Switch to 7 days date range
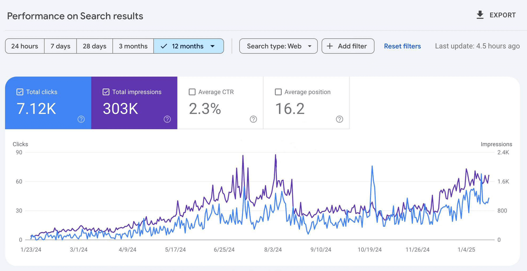527x271 pixels. [x=61, y=46]
